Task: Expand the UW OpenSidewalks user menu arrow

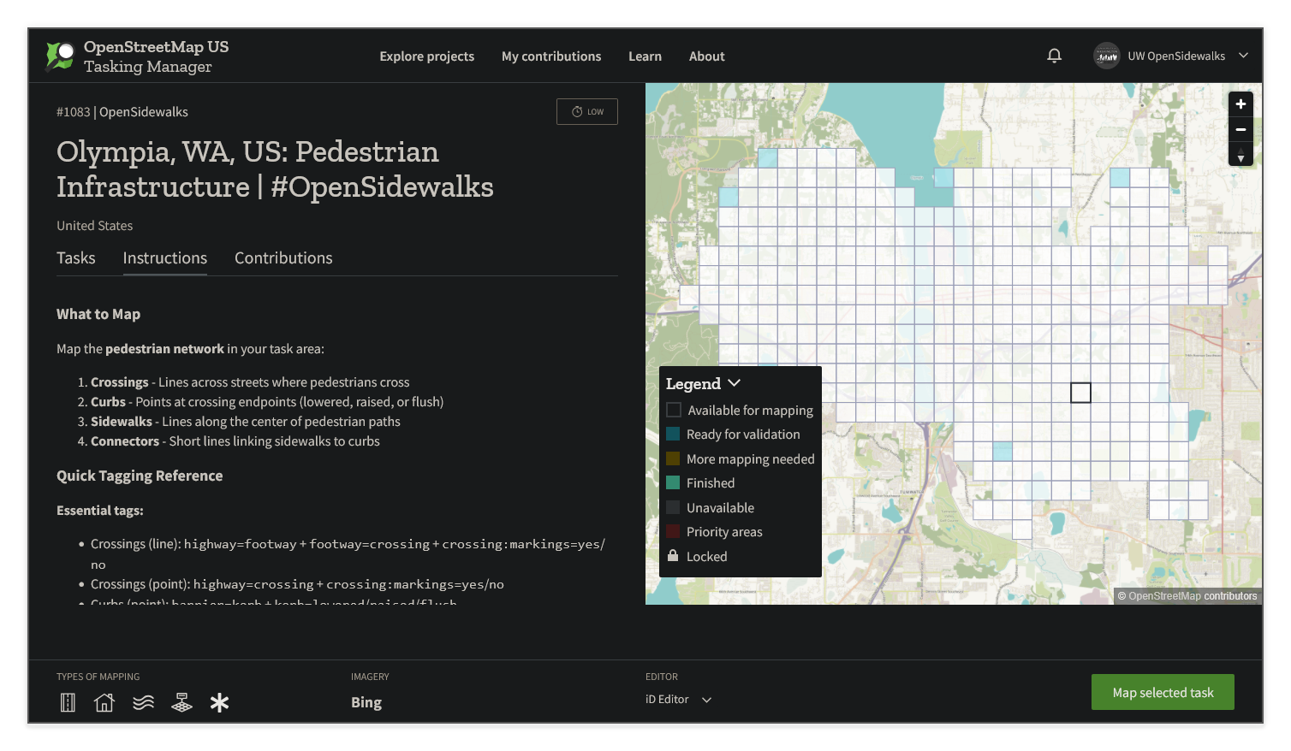Action: pos(1243,56)
